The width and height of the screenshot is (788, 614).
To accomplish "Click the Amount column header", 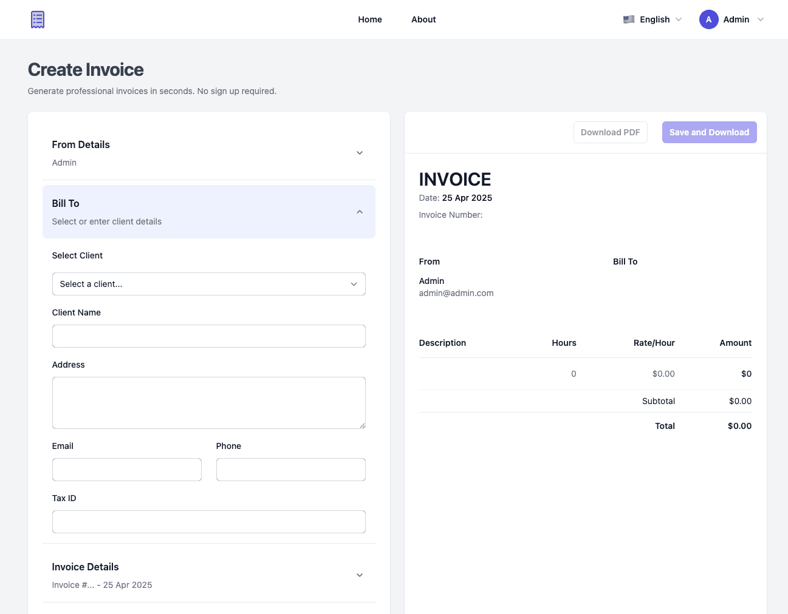I will tap(736, 343).
